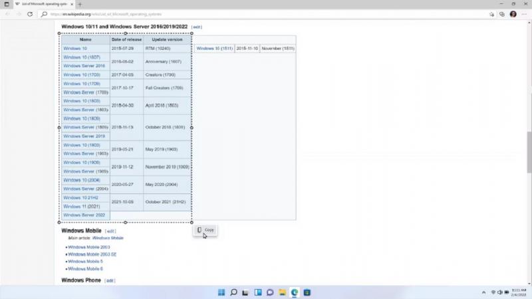Open taskbar Search
The height and width of the screenshot is (299, 532).
pos(233,292)
